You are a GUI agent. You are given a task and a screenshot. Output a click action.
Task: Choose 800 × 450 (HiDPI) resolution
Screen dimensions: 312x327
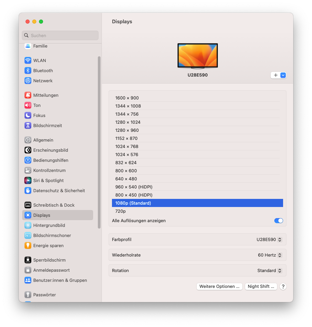[x=197, y=195]
